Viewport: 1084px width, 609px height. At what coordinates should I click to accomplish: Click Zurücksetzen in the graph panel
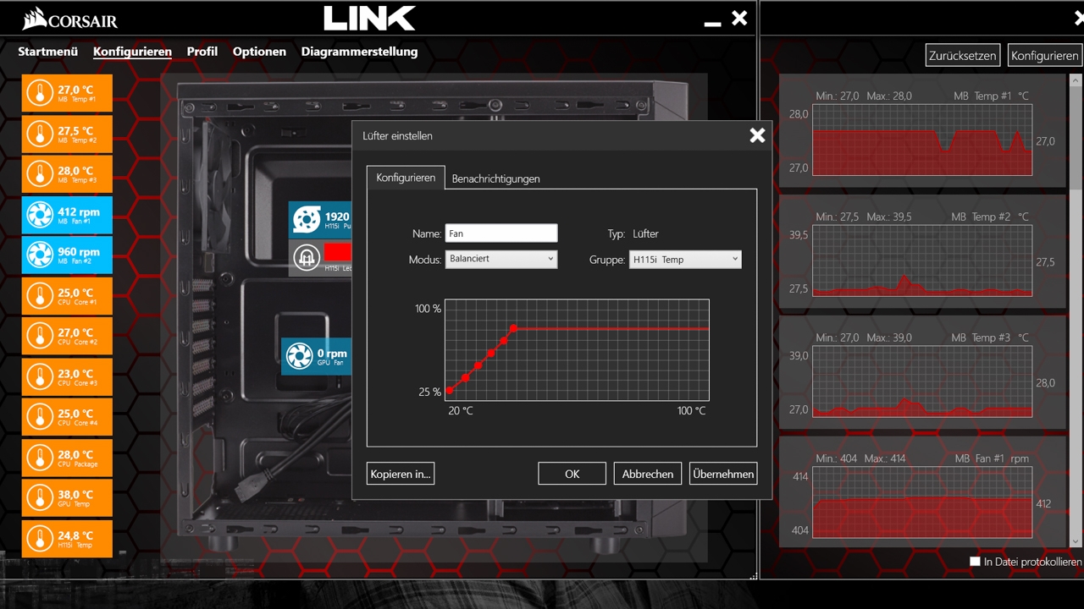962,56
